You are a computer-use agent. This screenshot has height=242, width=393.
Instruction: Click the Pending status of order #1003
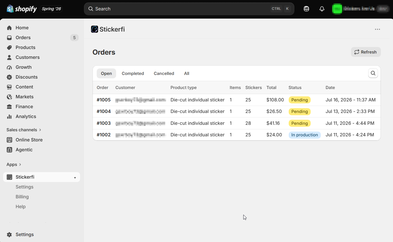pos(299,123)
